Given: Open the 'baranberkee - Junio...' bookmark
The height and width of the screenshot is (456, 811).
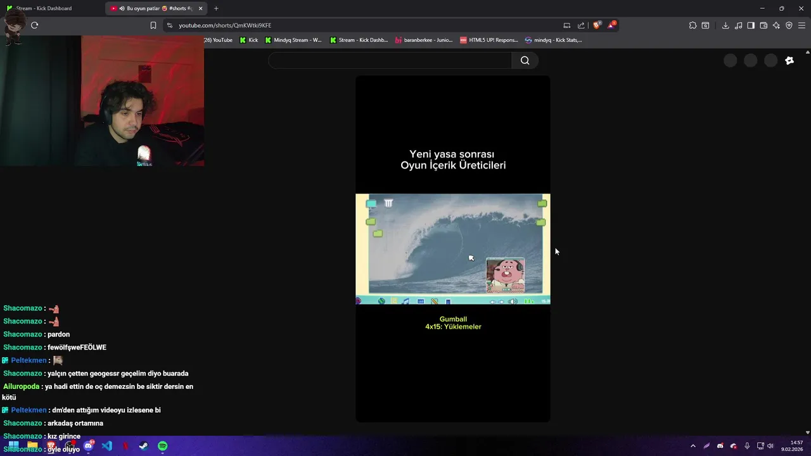Looking at the screenshot, I should click(x=424, y=40).
